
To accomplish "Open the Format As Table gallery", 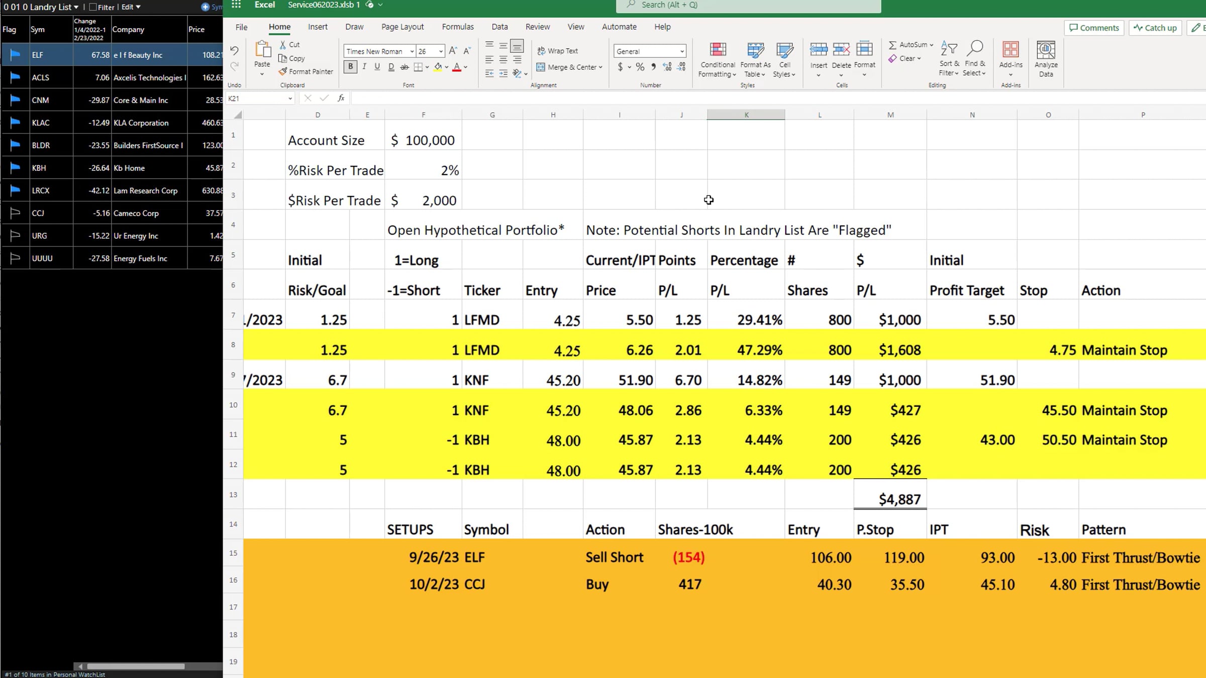I will pyautogui.click(x=755, y=59).
